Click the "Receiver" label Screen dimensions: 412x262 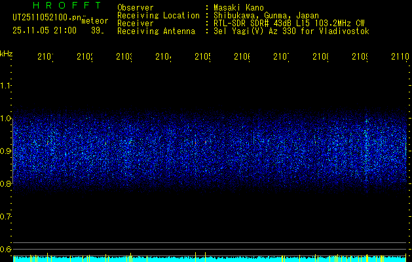pyautogui.click(x=136, y=24)
